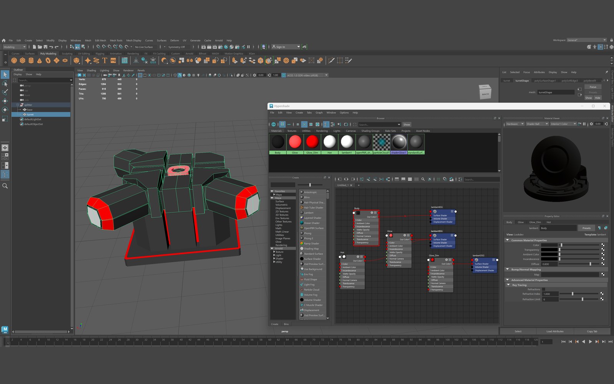Screen dimensions: 614x384
Task: Click the Presets button
Action: pyautogui.click(x=586, y=228)
